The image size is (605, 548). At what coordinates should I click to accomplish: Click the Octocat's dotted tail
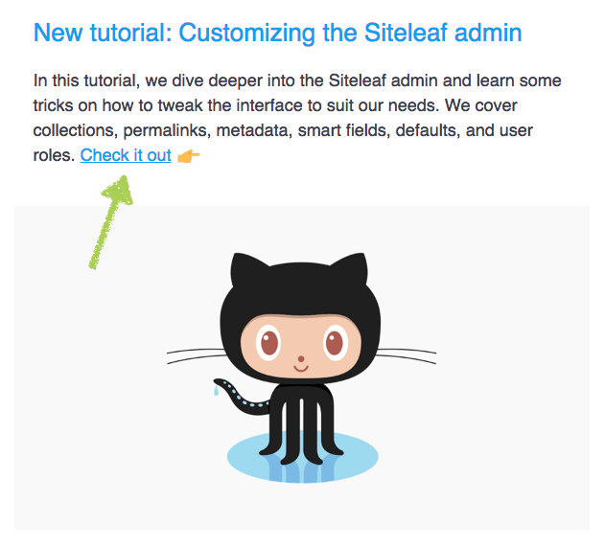point(243,398)
